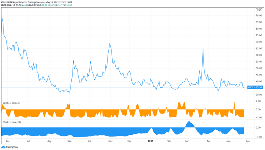Viewport: 265px width, 150px height.
Task: Click the 90.00 level on the price axis
Action: (x=259, y=16)
